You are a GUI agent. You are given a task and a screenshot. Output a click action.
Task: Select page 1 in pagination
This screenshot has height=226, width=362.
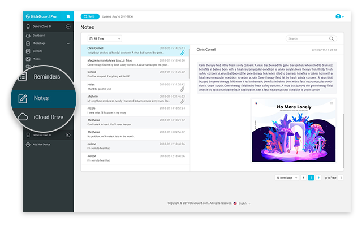pos(311,177)
